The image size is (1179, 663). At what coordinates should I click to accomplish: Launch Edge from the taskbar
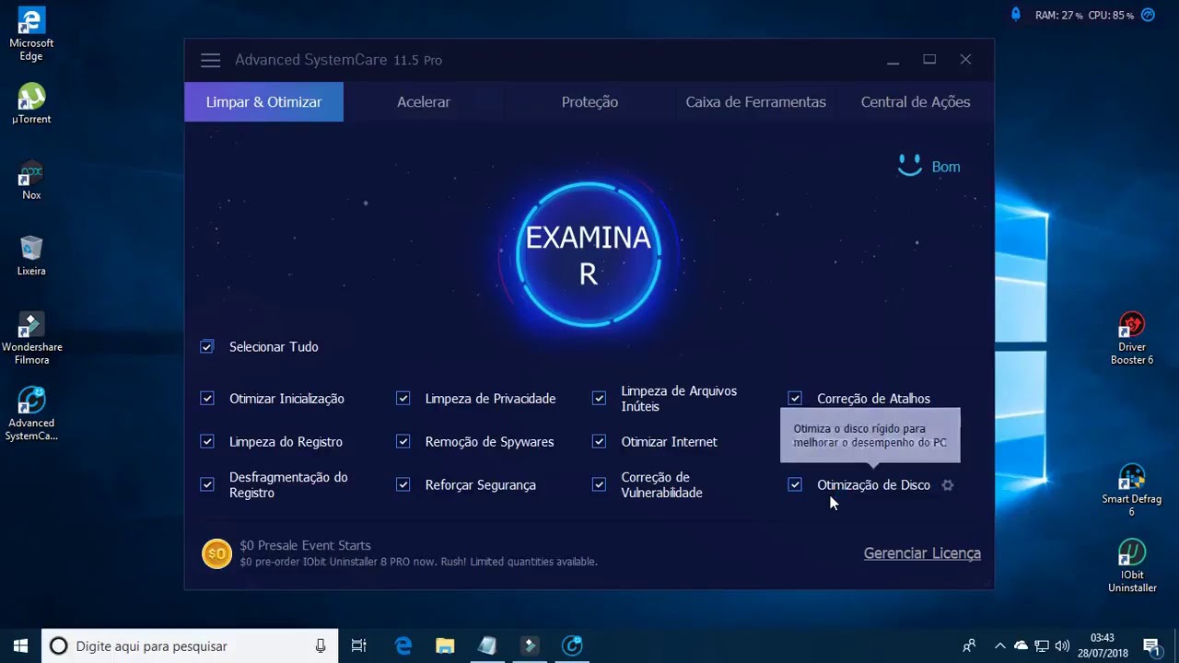(x=403, y=646)
